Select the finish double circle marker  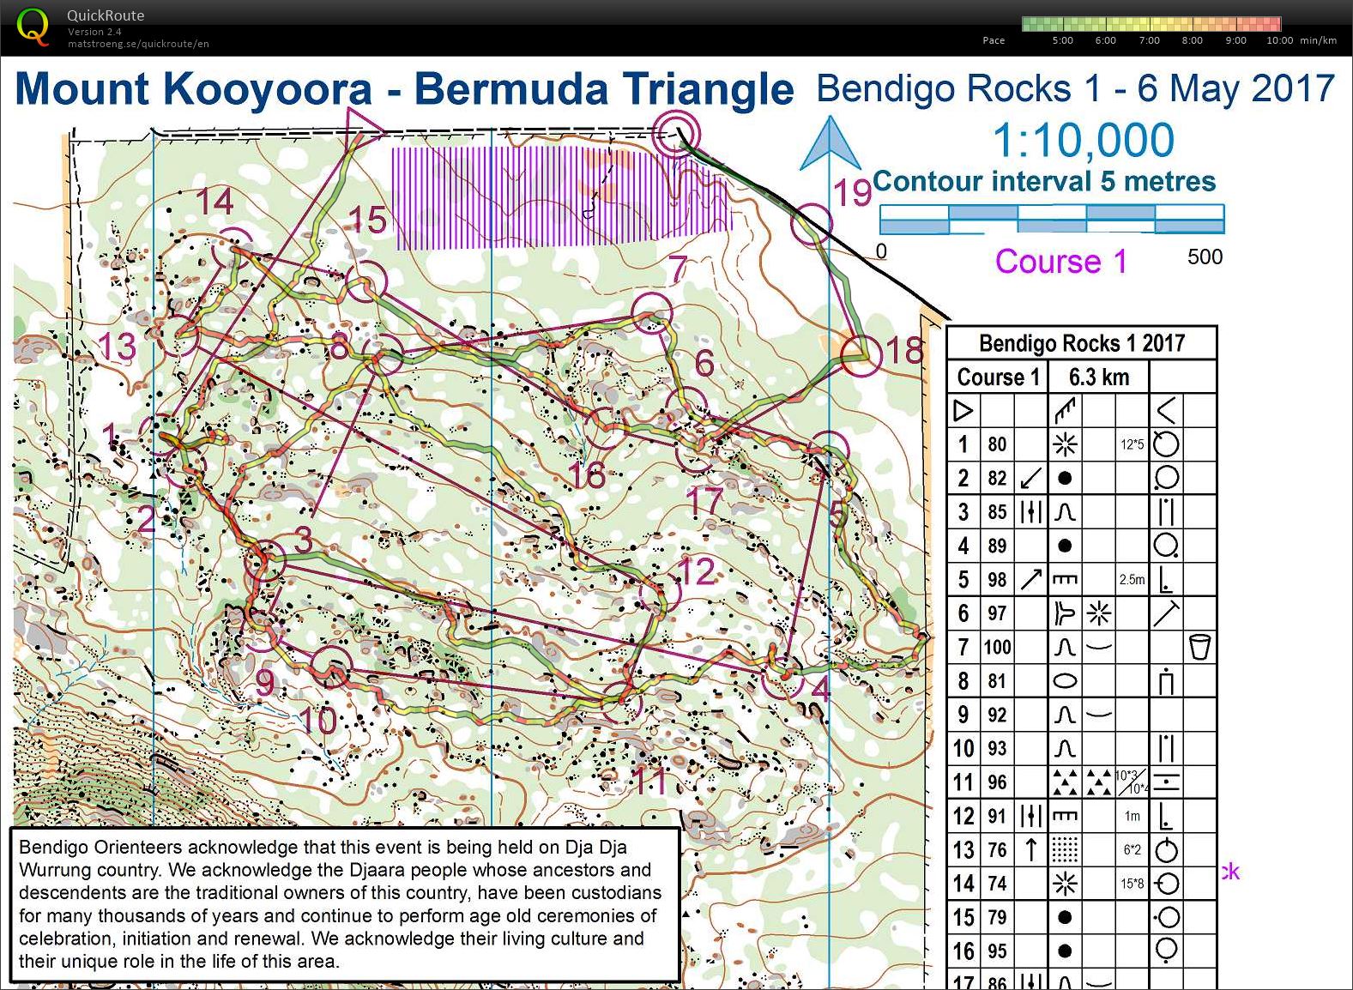point(677,134)
